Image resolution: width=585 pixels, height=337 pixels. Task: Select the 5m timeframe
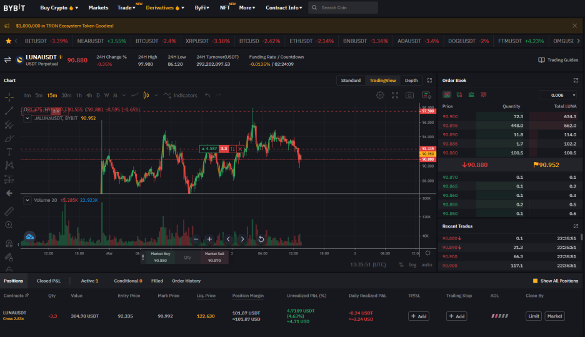click(39, 96)
